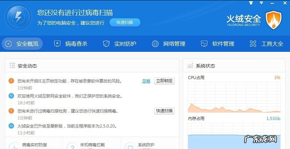Click the memory 1.53Gb value

click(x=273, y=118)
